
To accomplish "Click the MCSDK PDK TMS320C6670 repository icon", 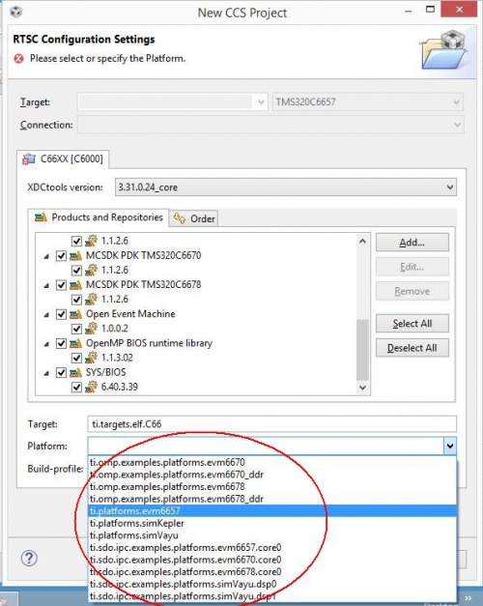I will (75, 255).
